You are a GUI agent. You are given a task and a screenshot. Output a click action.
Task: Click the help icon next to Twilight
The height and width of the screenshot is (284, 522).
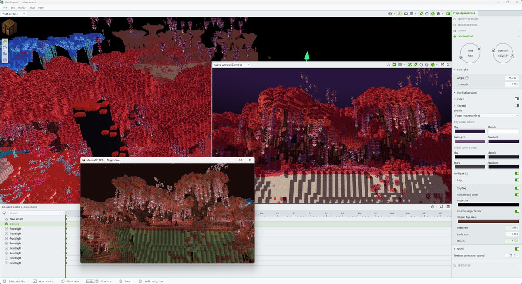coord(467,174)
